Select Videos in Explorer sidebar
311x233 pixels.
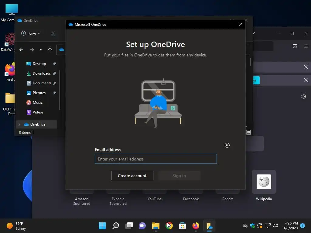point(38,112)
